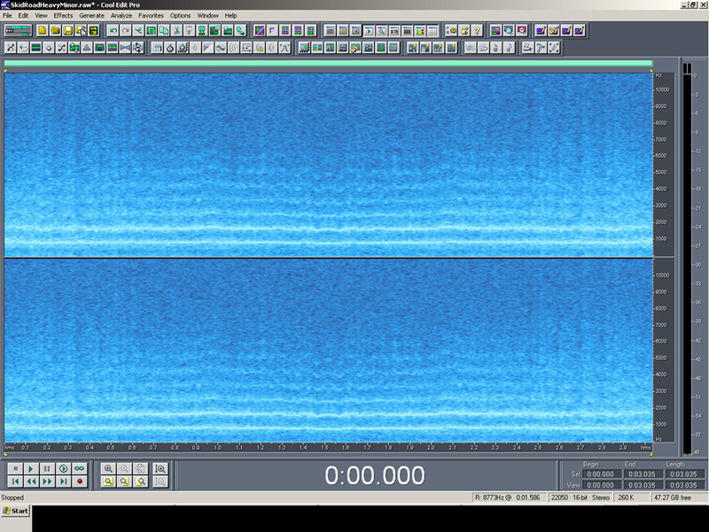Image resolution: width=709 pixels, height=532 pixels.
Task: Click the Zoom to Left Edge of Selection
Action: pos(124,481)
